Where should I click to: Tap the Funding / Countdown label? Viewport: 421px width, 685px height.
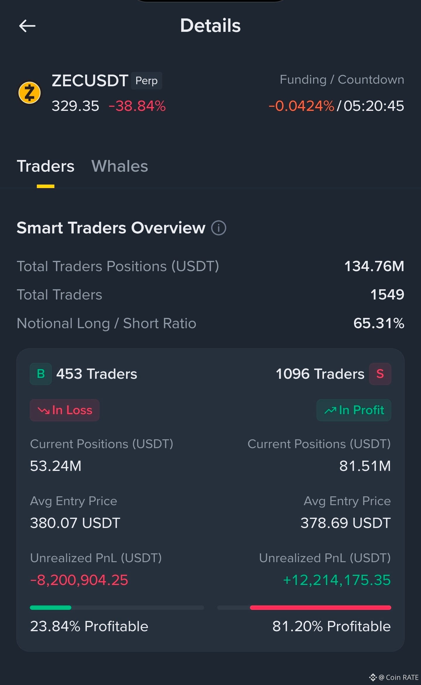click(x=342, y=80)
